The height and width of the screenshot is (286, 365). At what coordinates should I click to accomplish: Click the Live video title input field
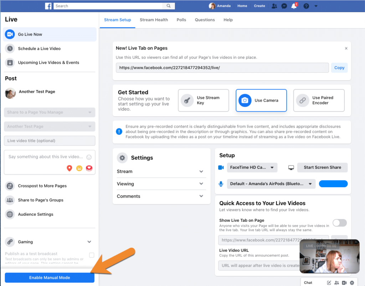click(50, 141)
